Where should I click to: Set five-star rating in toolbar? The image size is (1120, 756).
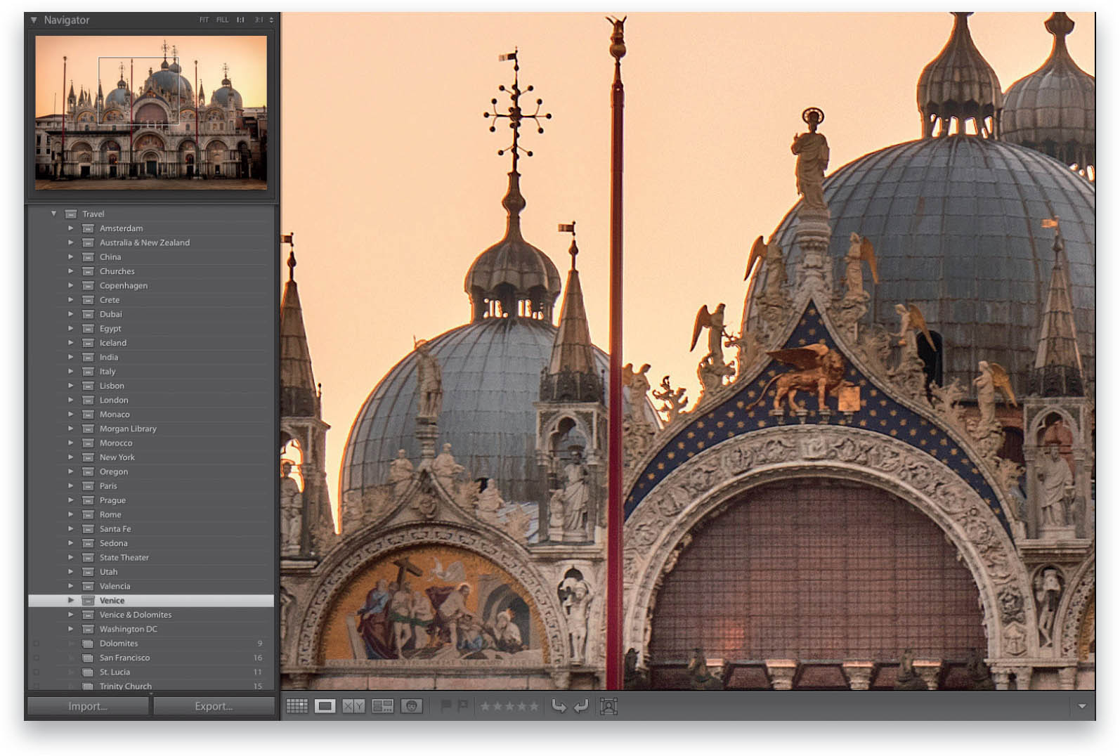[x=533, y=706]
